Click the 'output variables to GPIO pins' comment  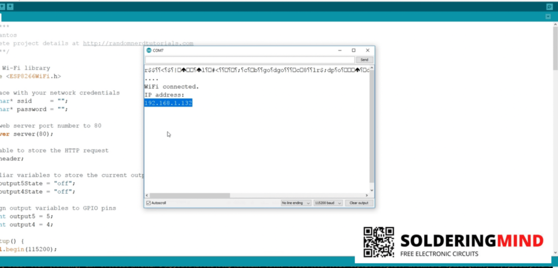[x=63, y=208]
